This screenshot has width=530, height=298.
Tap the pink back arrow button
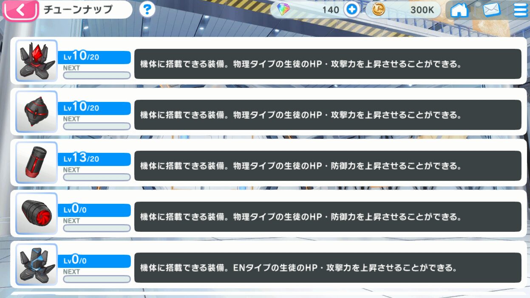click(x=20, y=10)
